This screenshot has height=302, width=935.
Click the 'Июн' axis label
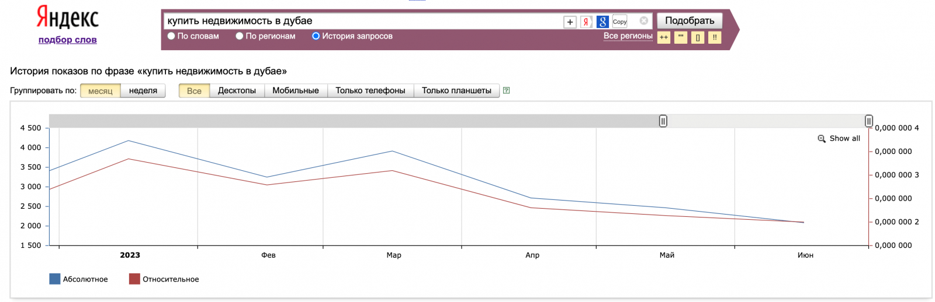[805, 255]
